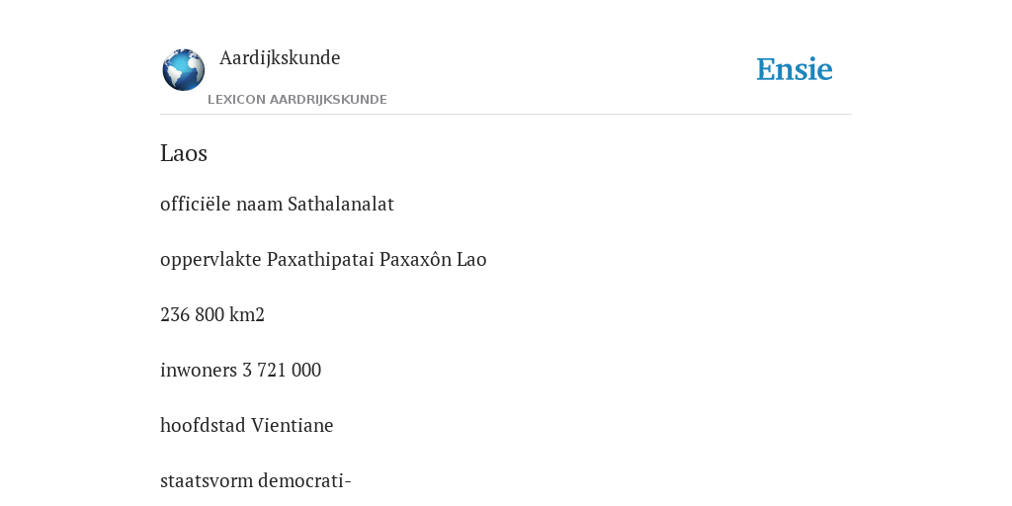Click the word officiële

tap(196, 204)
